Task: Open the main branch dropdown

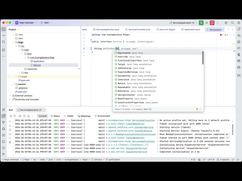Action: [46, 23]
